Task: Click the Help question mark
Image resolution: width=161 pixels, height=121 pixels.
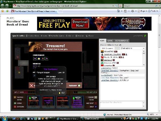Action: tap(96, 107)
